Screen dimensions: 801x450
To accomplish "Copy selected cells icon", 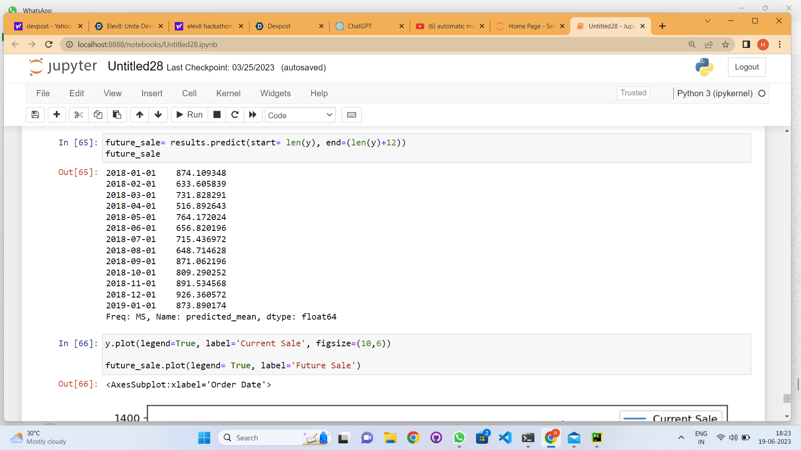I will (98, 115).
